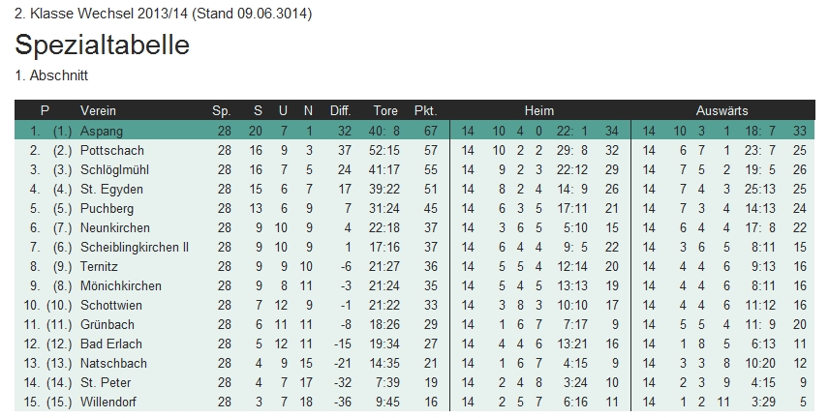This screenshot has height=418, width=829.
Task: Click the Tore column header
Action: (384, 110)
